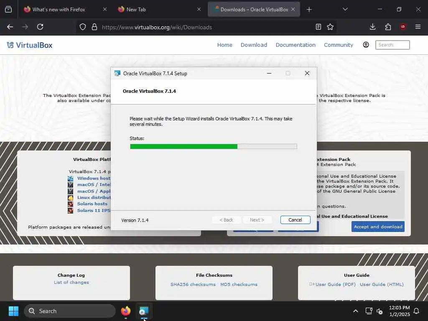Open the SHA256 checksums link
The image size is (428, 321).
pyautogui.click(x=193, y=284)
